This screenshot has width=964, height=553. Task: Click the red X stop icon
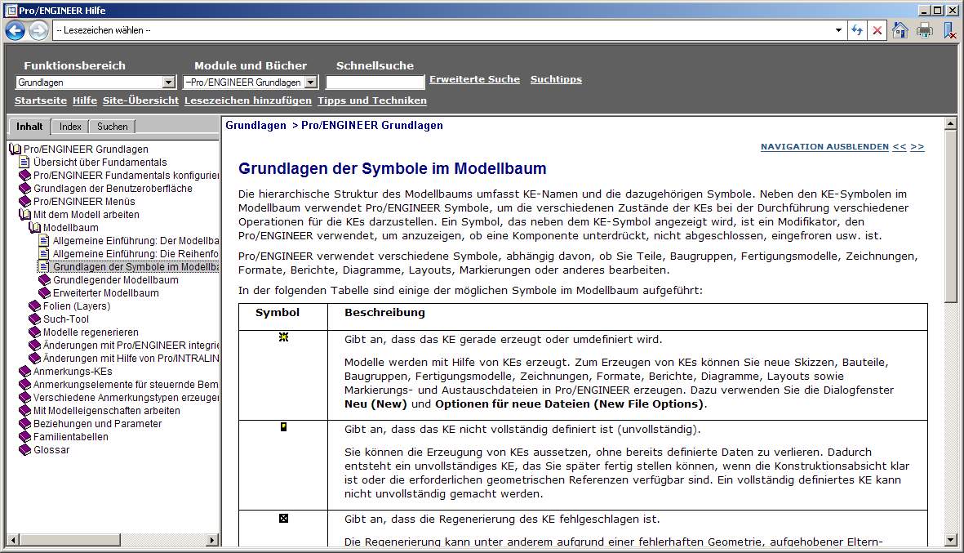[x=877, y=30]
